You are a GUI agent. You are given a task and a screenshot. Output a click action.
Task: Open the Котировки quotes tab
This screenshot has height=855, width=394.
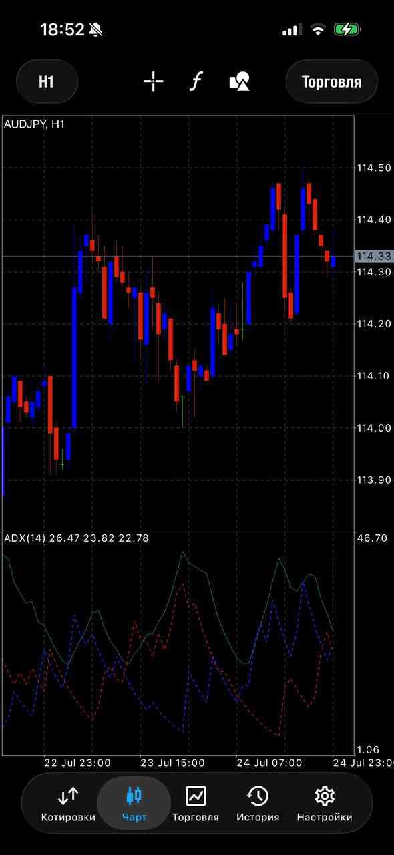tap(68, 804)
